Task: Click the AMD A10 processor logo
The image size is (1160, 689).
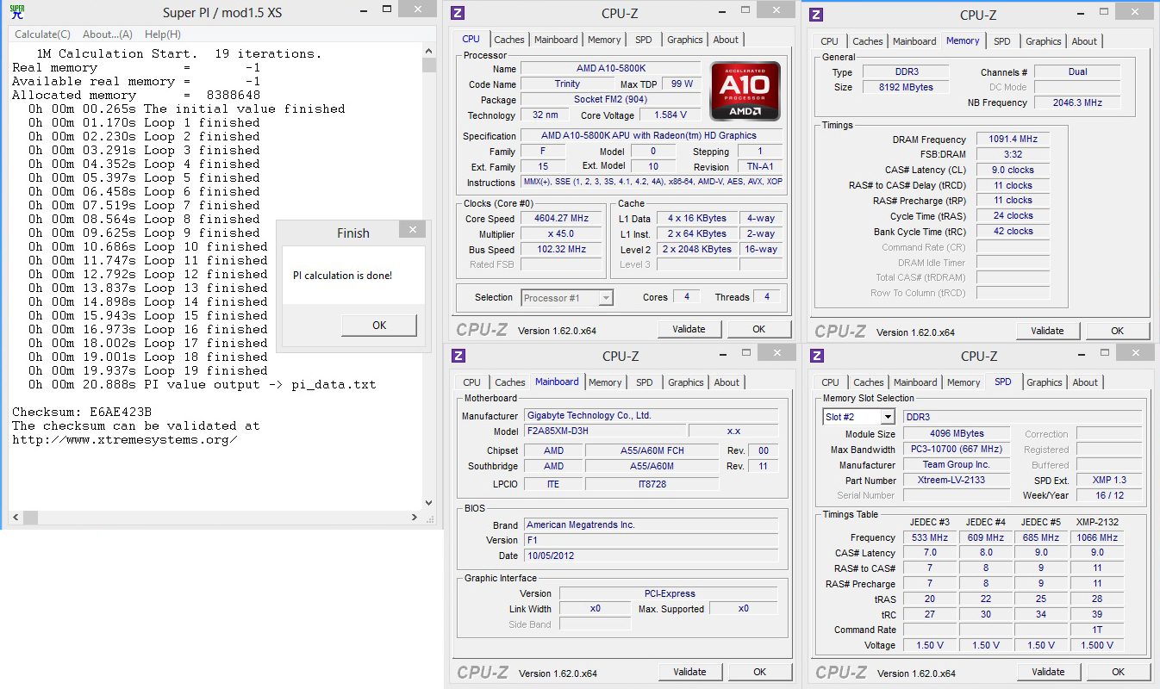Action: tap(745, 91)
